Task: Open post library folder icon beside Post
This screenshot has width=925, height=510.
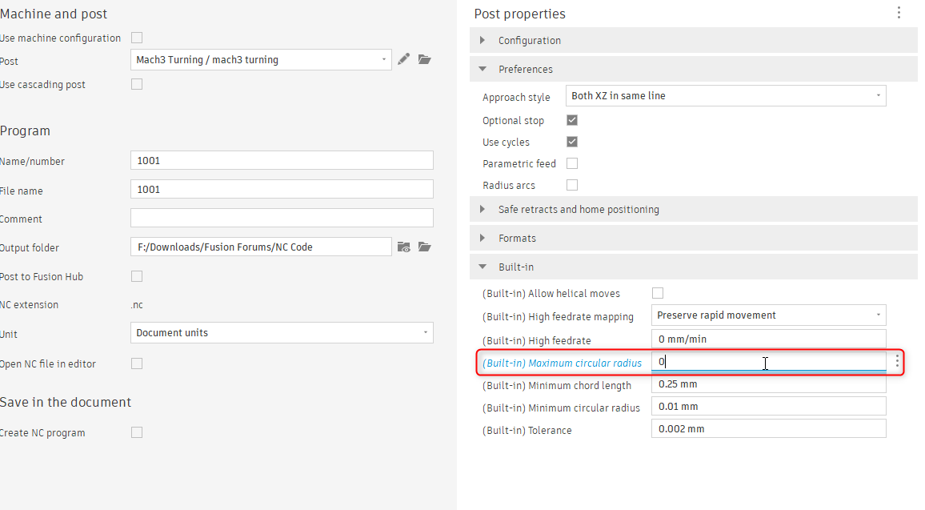Action: click(425, 59)
